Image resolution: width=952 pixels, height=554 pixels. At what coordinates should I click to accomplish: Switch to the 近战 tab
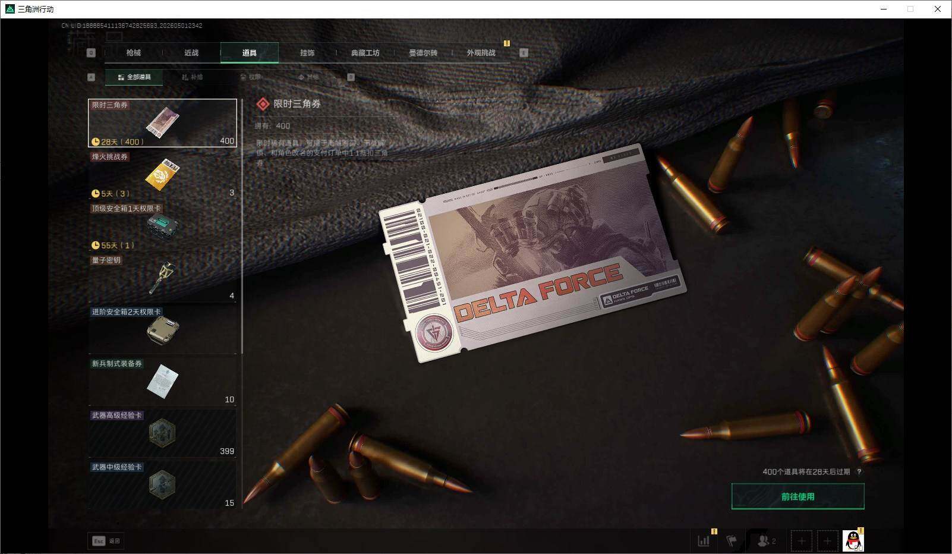[191, 53]
